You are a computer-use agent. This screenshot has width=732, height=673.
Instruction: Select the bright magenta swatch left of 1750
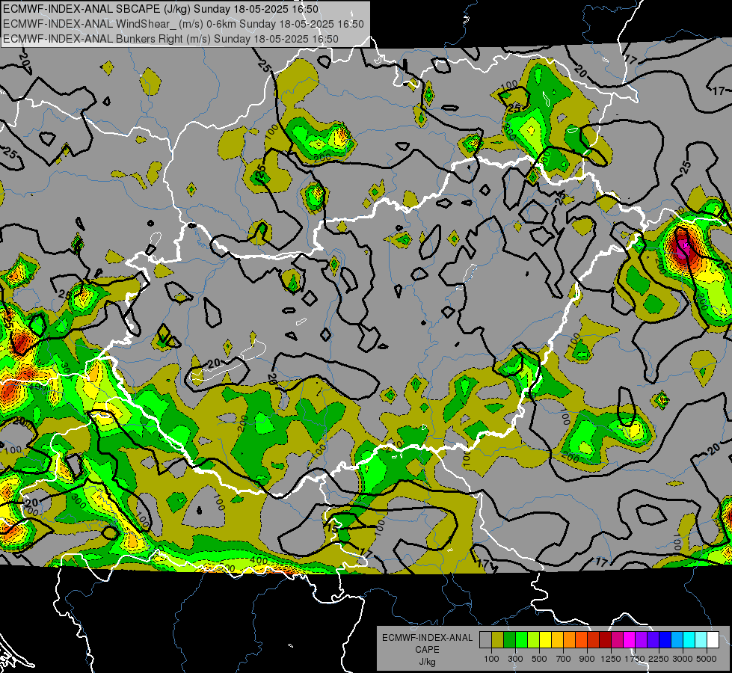(630, 639)
